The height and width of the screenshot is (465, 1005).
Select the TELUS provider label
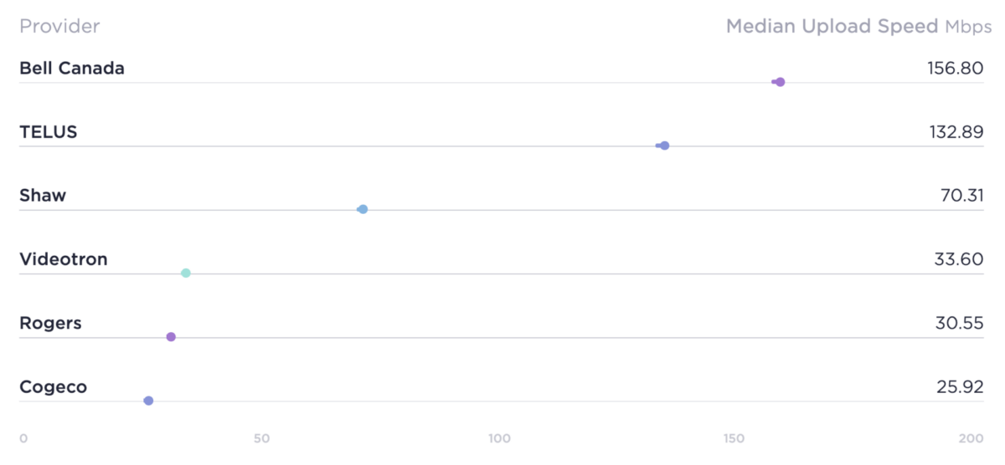pyautogui.click(x=49, y=132)
